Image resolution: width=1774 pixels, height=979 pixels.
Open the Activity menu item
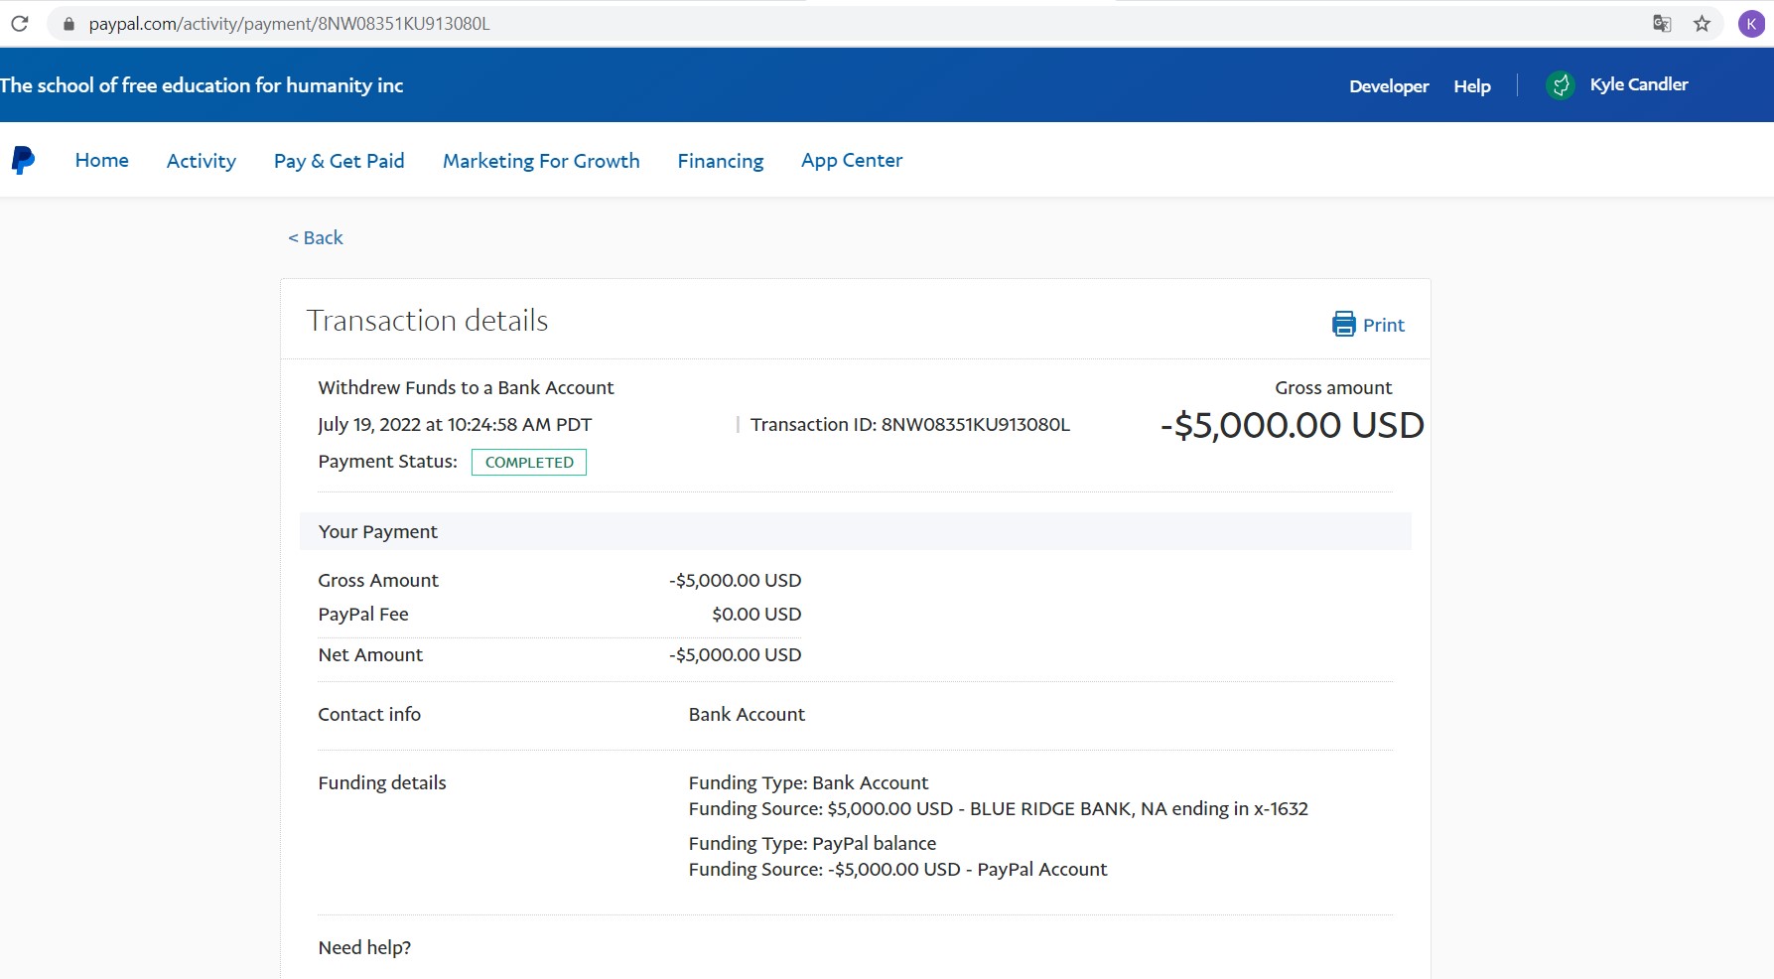(202, 161)
